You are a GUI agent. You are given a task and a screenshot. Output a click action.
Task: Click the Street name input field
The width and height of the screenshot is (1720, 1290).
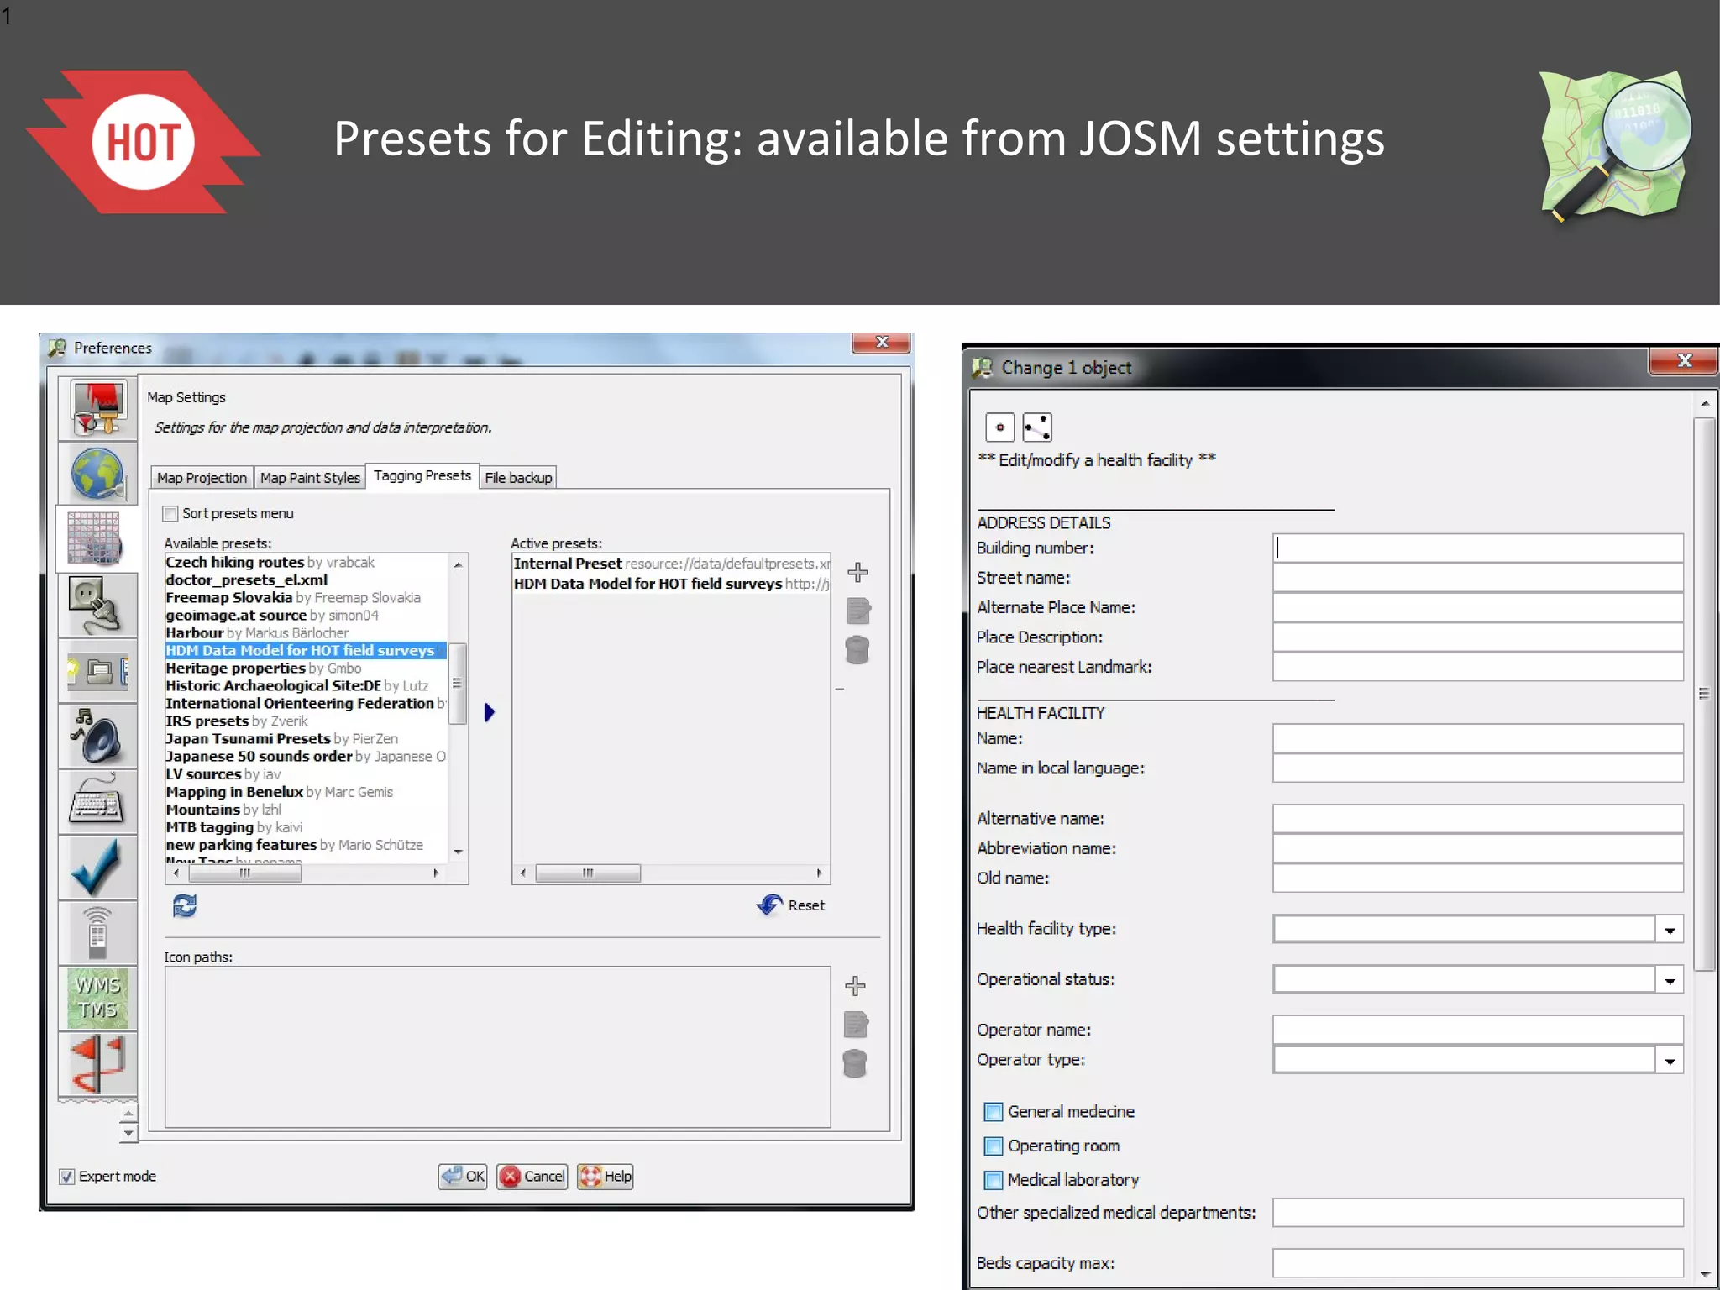1478,578
